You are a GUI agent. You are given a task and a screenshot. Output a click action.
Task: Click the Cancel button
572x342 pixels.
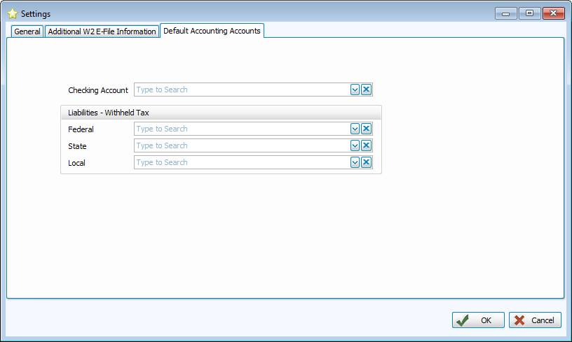click(x=535, y=320)
